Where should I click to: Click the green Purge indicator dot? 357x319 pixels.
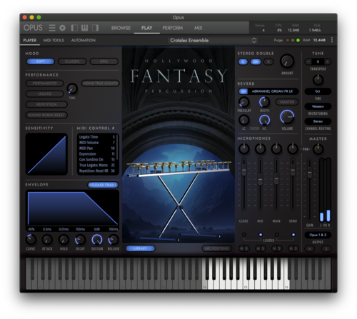(x=298, y=40)
